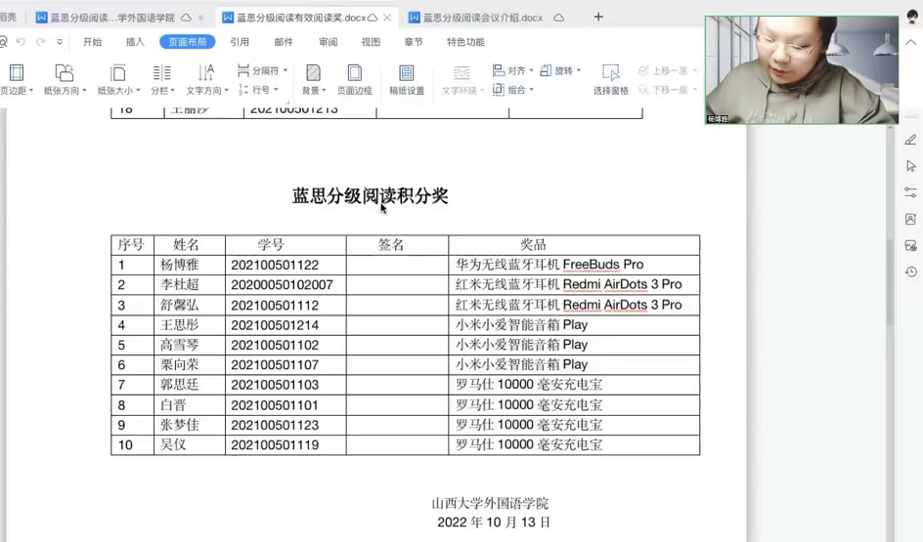This screenshot has width=923, height=542.
Task: Click the undo arrow in quick access toolbar
Action: (21, 42)
